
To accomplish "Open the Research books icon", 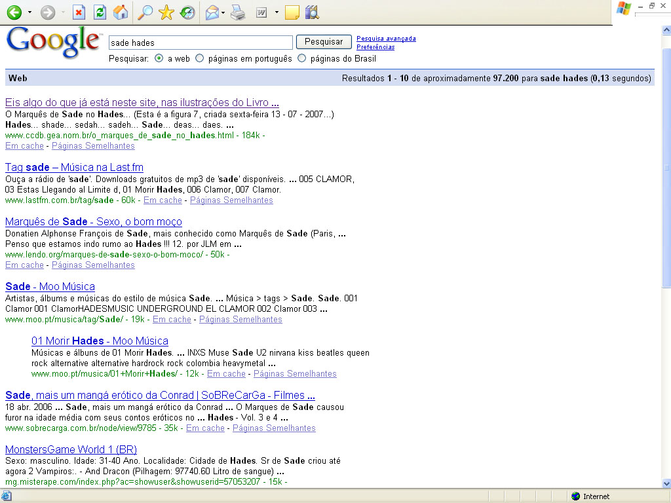I will click(312, 12).
